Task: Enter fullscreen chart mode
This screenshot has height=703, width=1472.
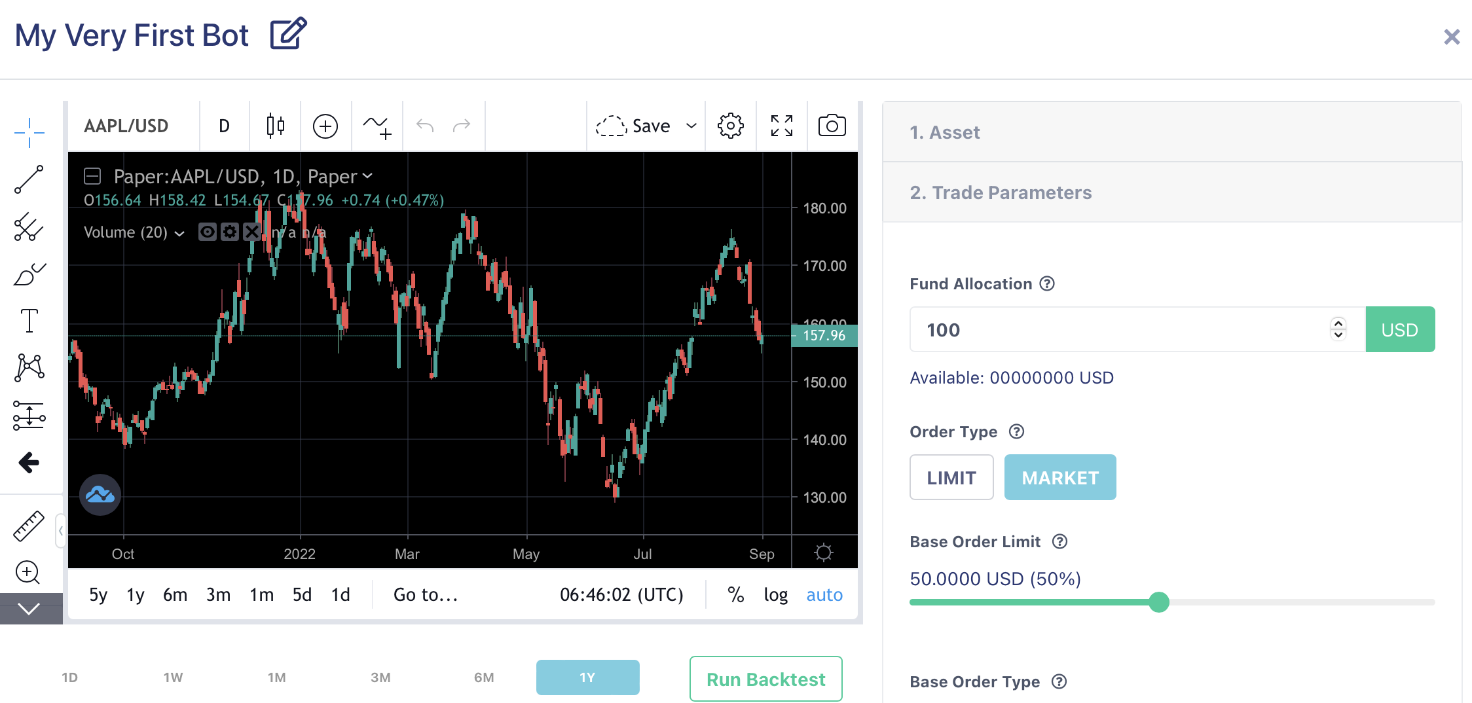Action: 781,125
